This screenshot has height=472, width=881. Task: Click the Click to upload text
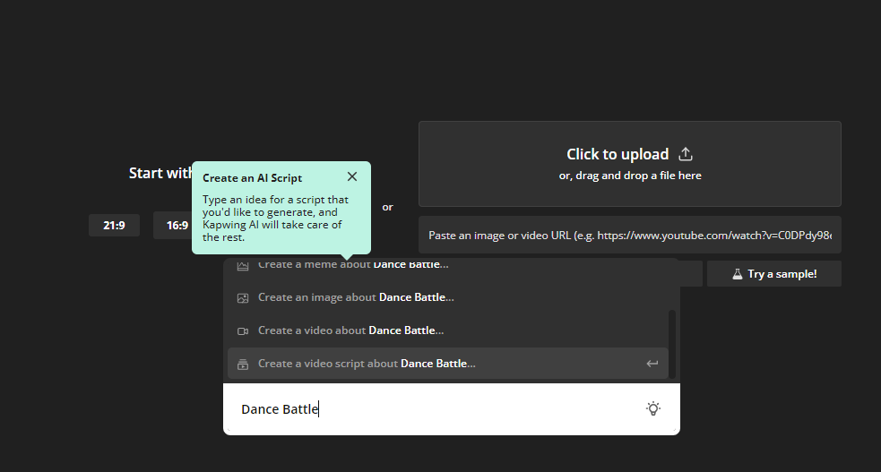[618, 154]
